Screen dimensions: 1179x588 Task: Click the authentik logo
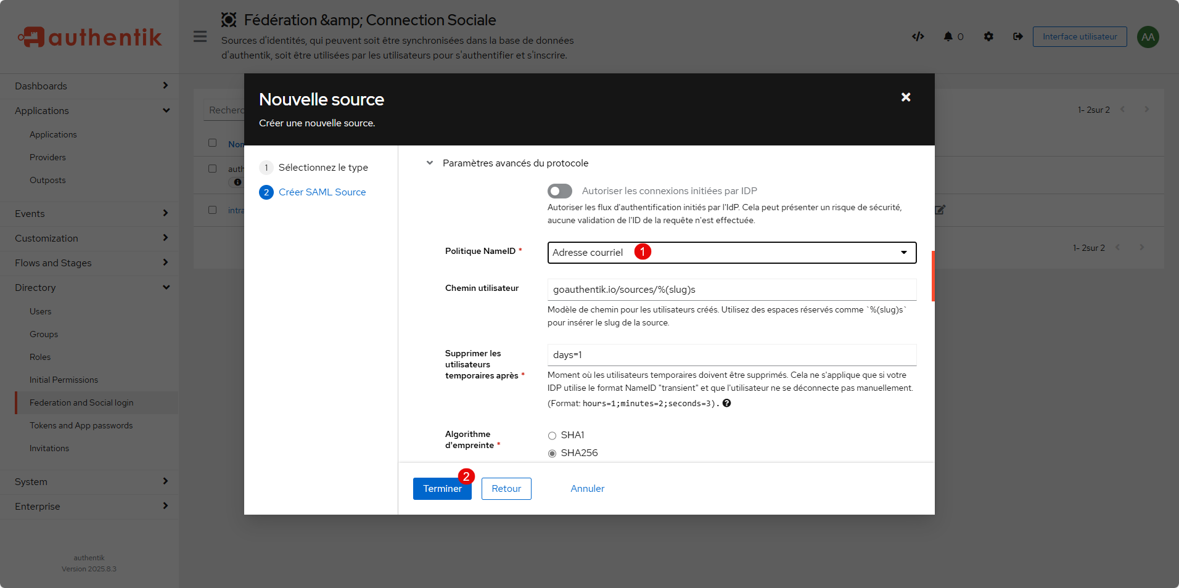click(x=90, y=37)
